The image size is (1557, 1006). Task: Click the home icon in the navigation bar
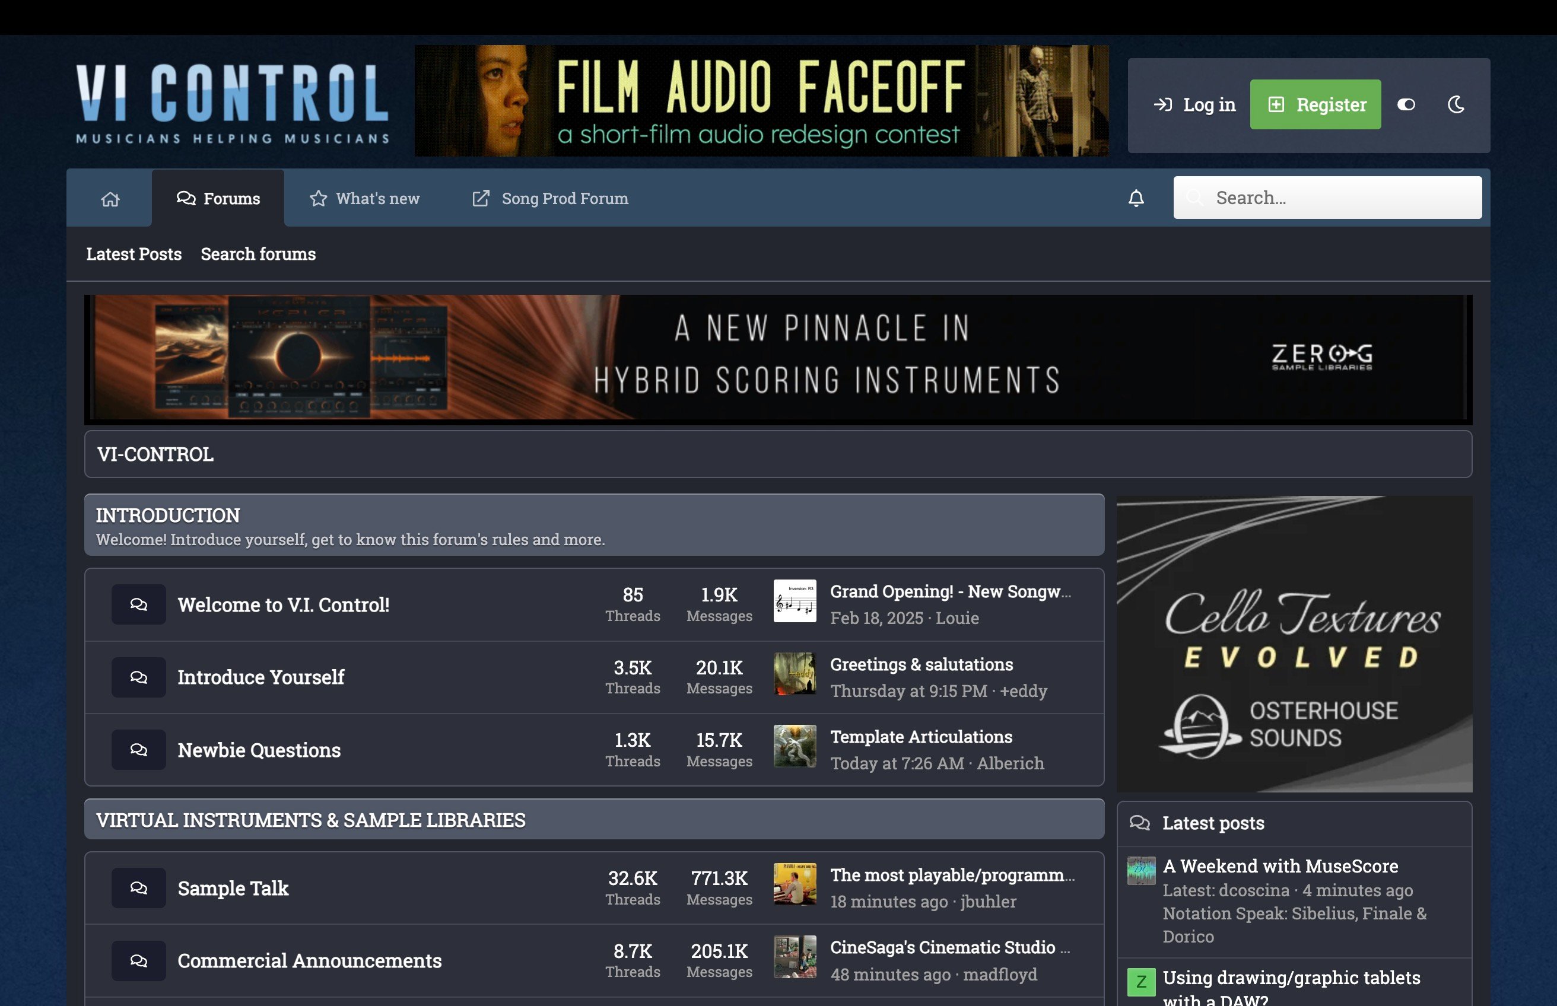click(110, 199)
